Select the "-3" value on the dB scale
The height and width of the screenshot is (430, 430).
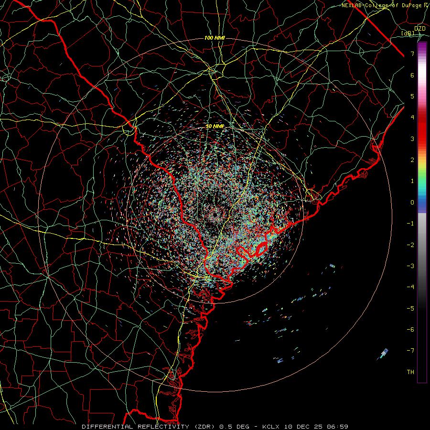point(410,266)
